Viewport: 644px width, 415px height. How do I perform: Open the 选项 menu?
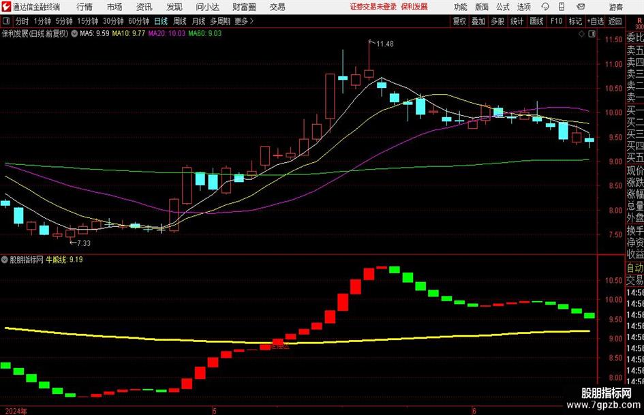523,7
